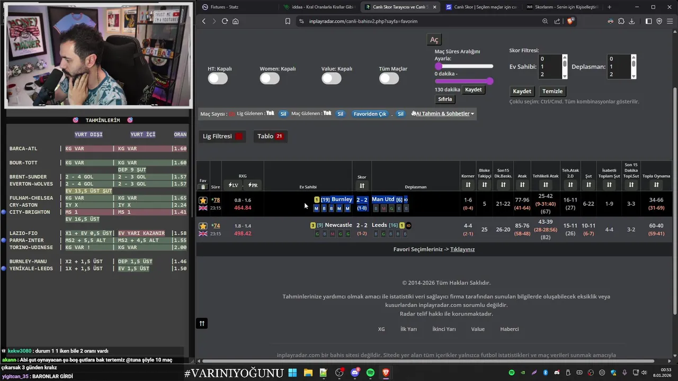This screenshot has width=678, height=381.
Task: Open the browser hamburger menu
Action: [670, 21]
